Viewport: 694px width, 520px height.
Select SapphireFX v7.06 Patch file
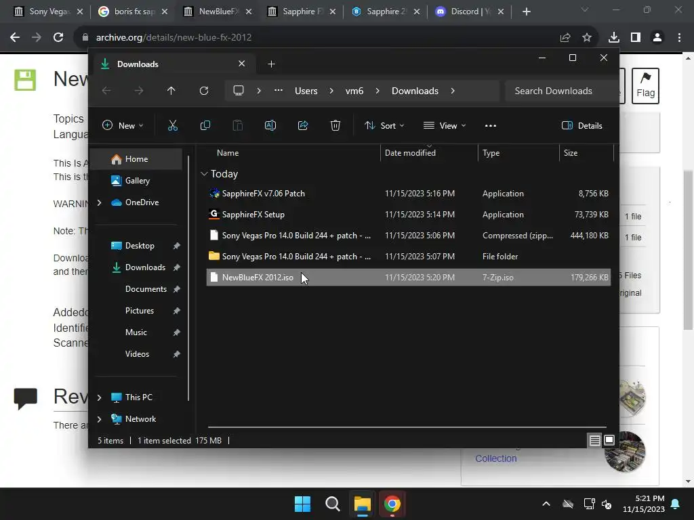pyautogui.click(x=408, y=194)
